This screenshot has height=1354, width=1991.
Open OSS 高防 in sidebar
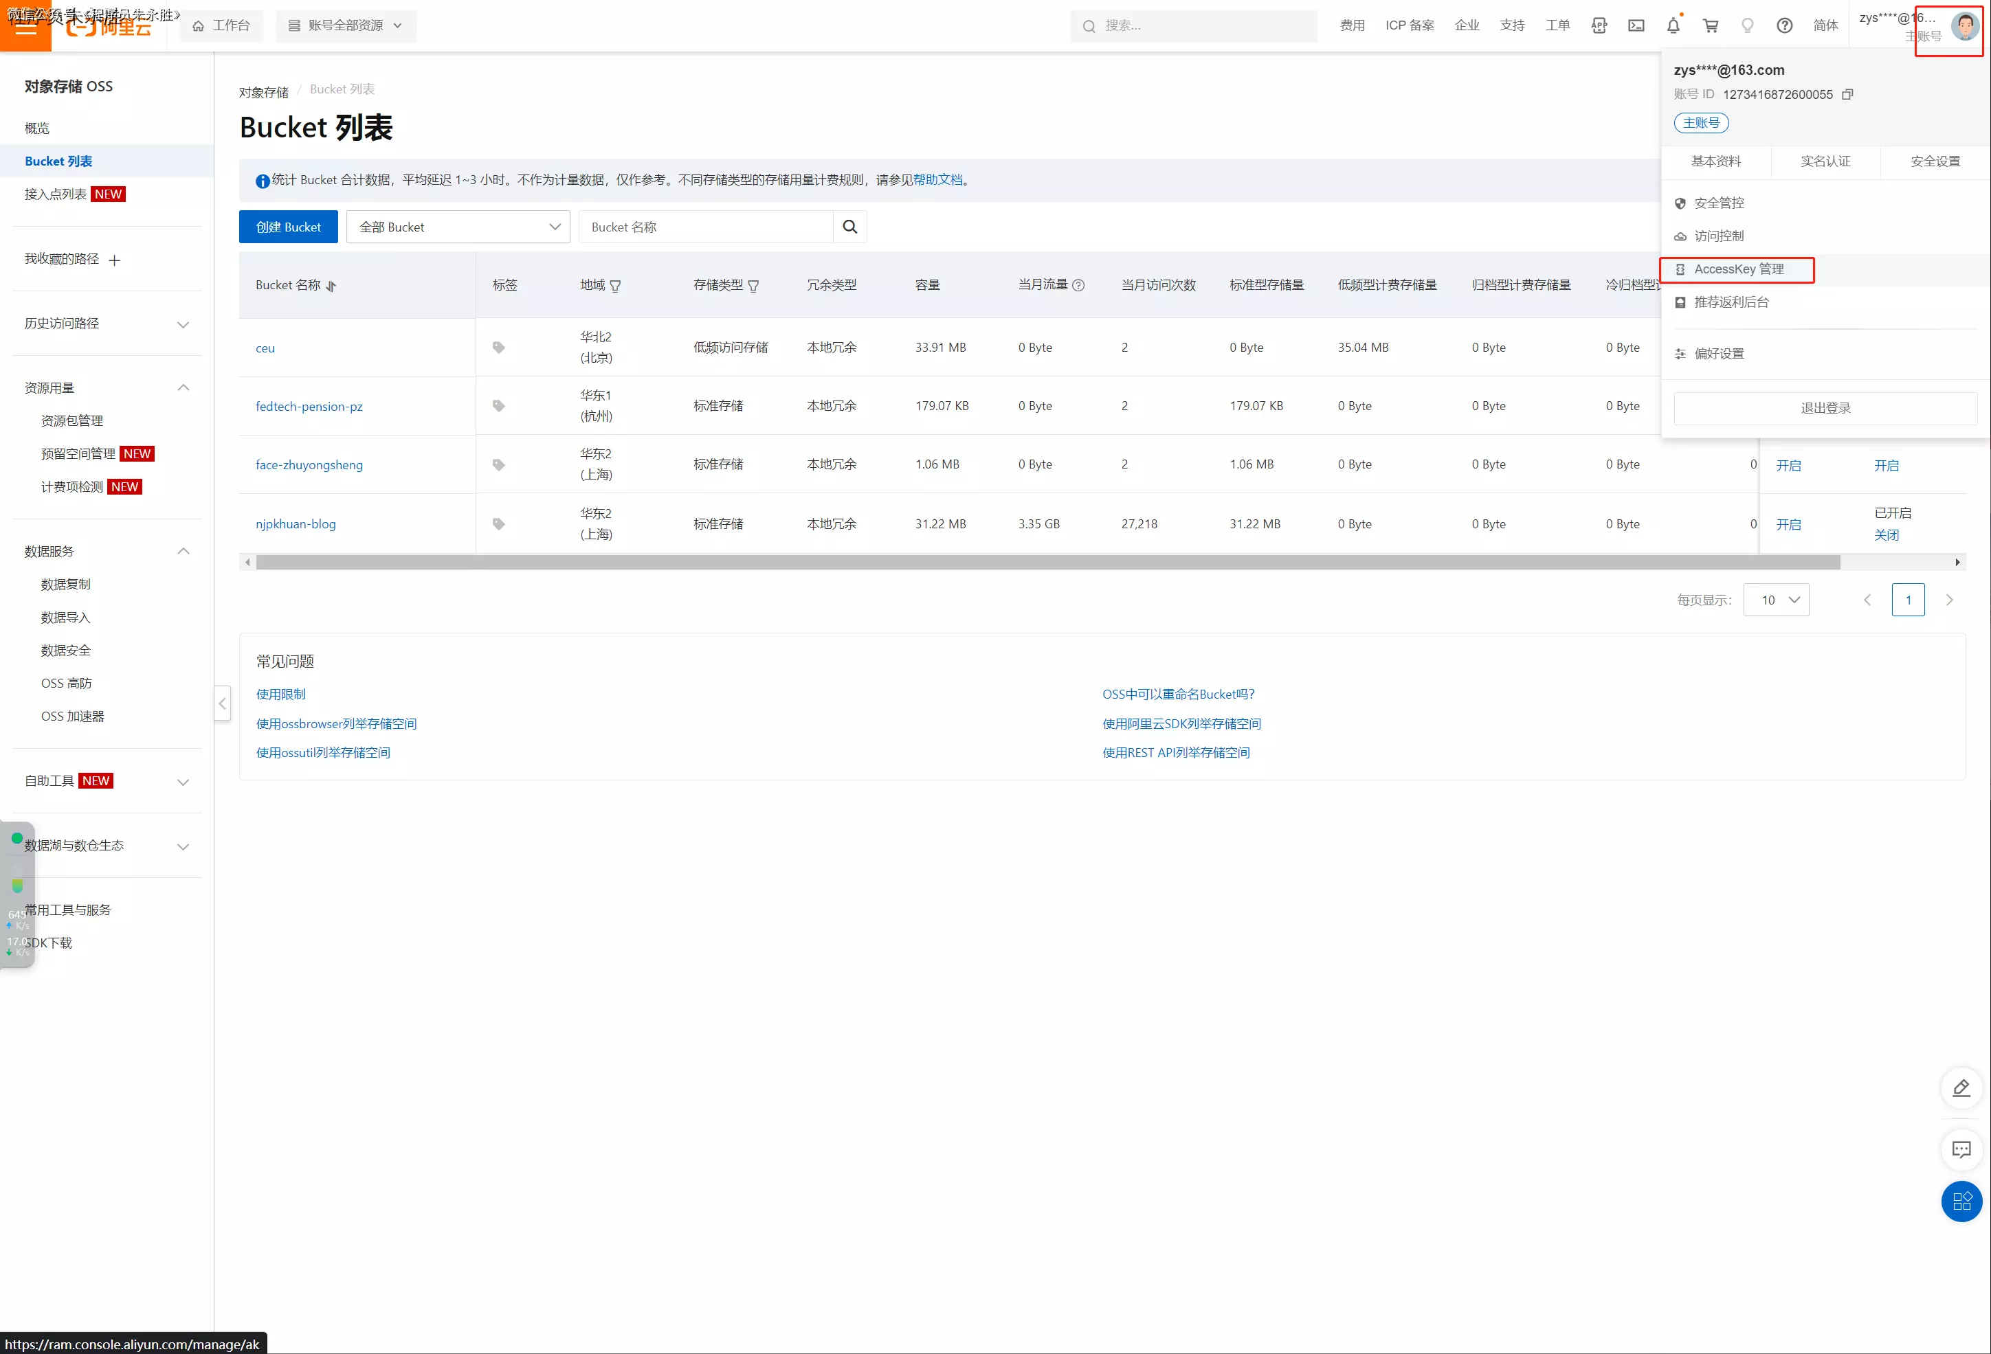67,684
